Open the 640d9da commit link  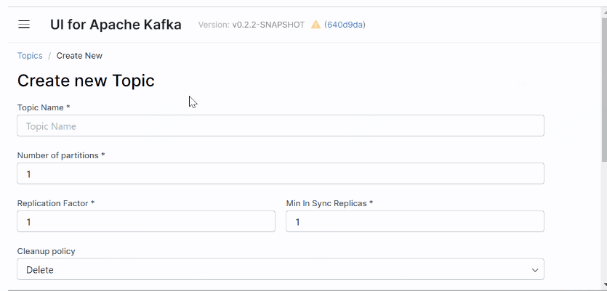click(x=345, y=25)
